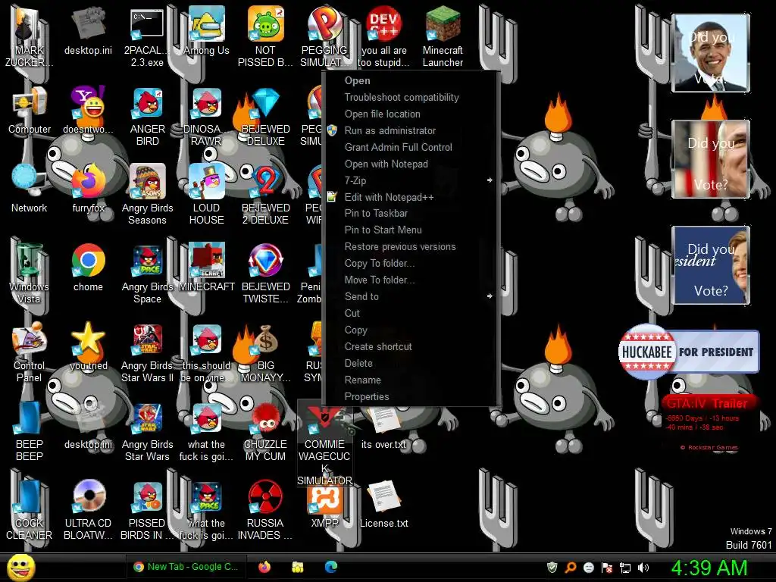Choose Delete in the context menu
The width and height of the screenshot is (776, 582).
[x=411, y=363]
